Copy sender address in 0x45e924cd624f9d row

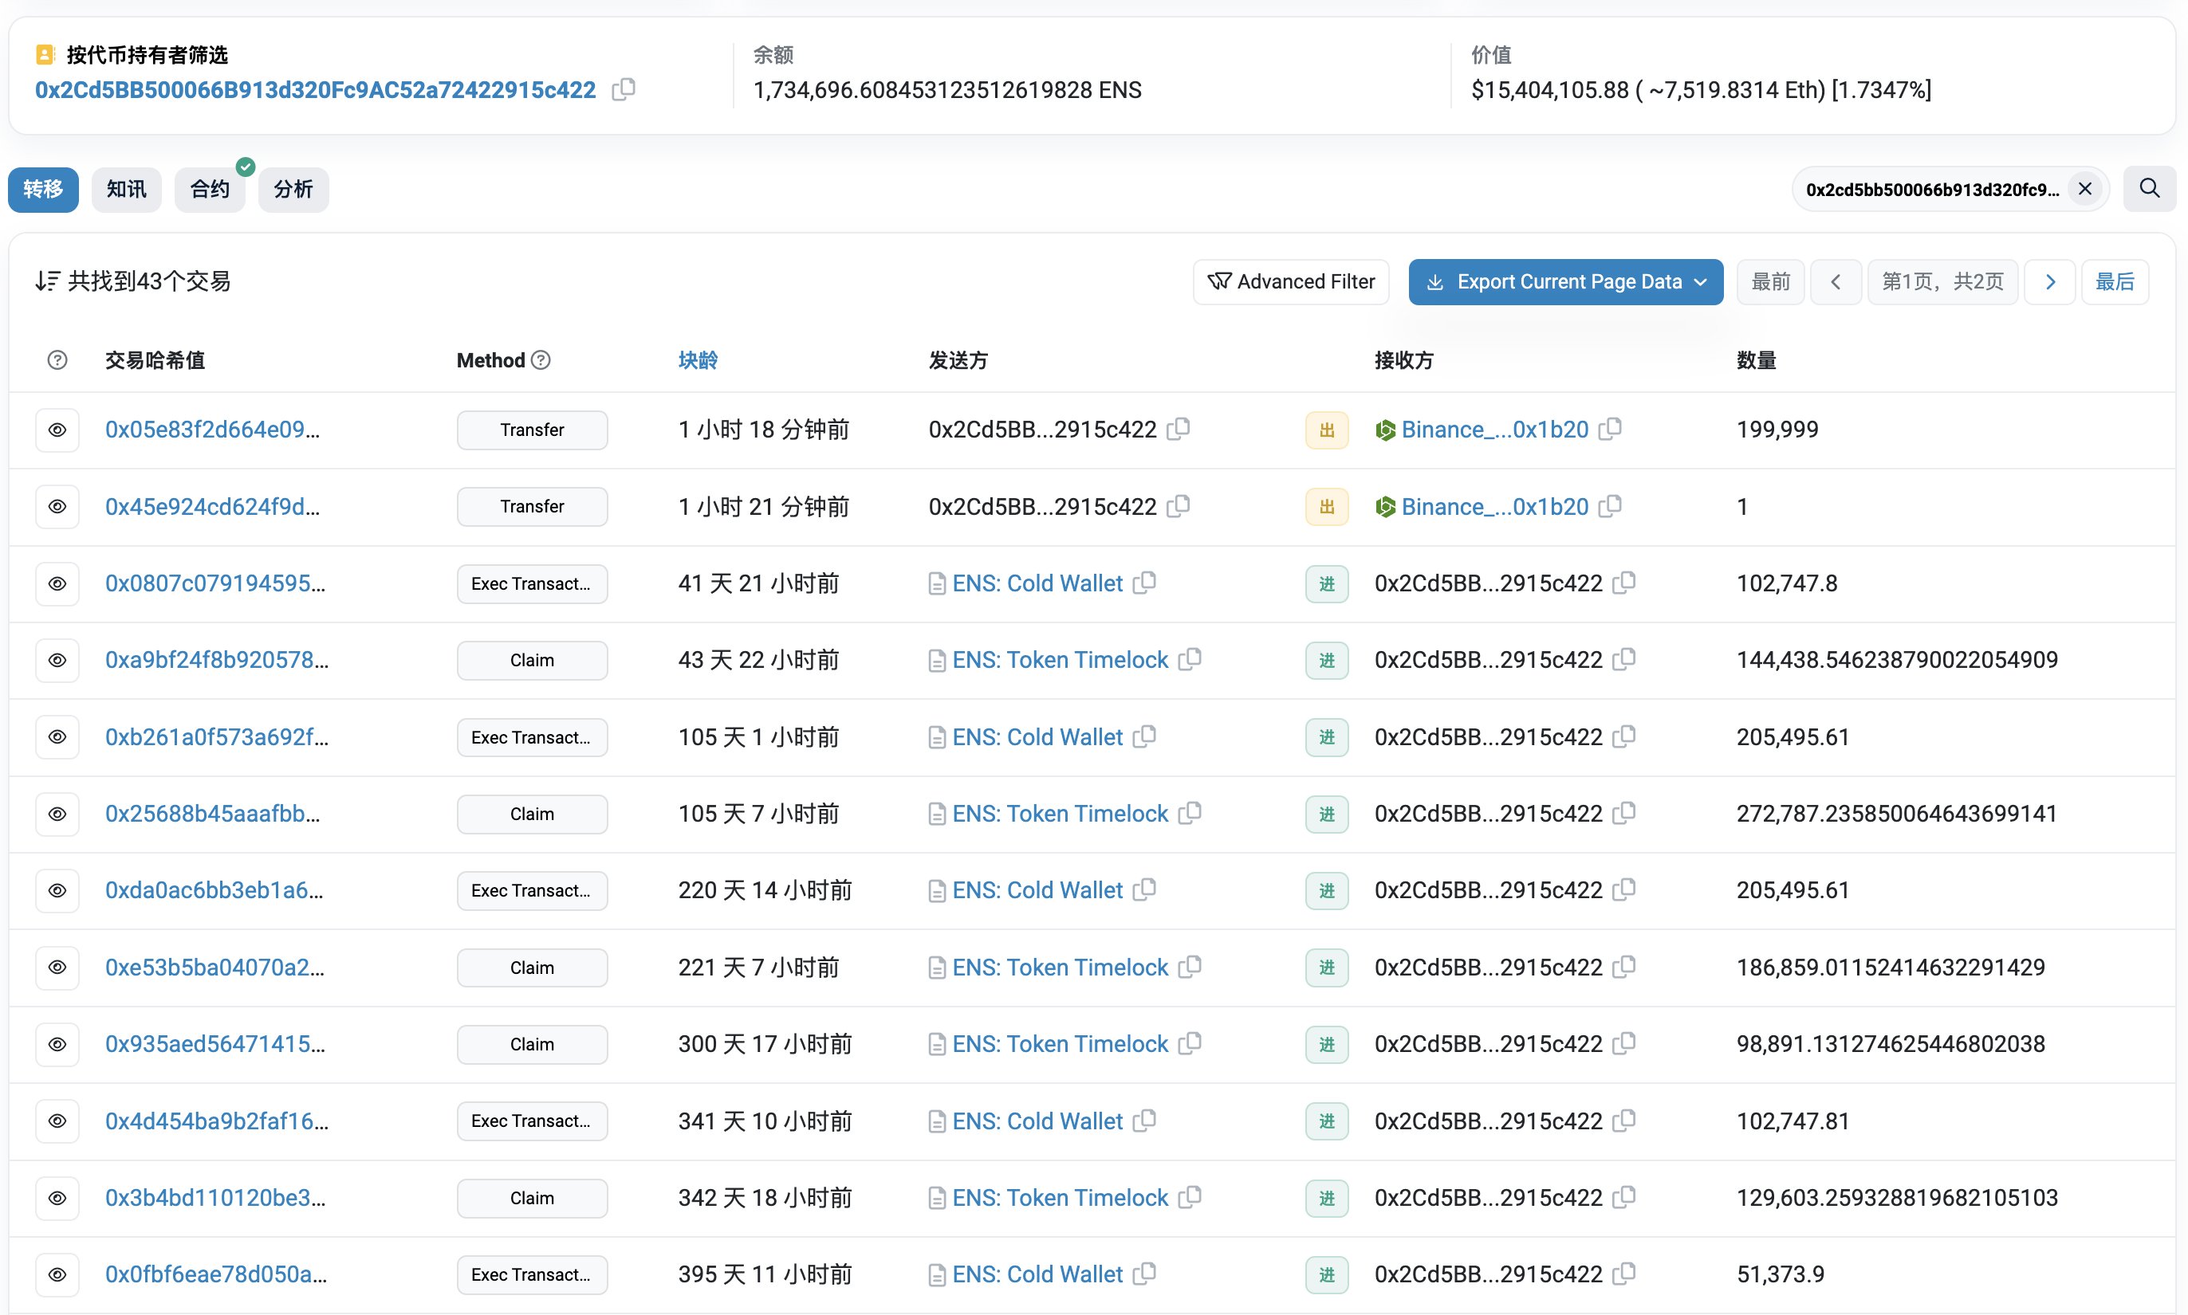pyautogui.click(x=1179, y=506)
